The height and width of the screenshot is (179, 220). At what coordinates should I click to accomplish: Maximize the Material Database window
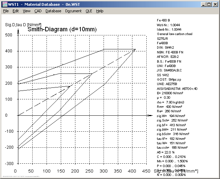pyautogui.click(x=209, y=4)
